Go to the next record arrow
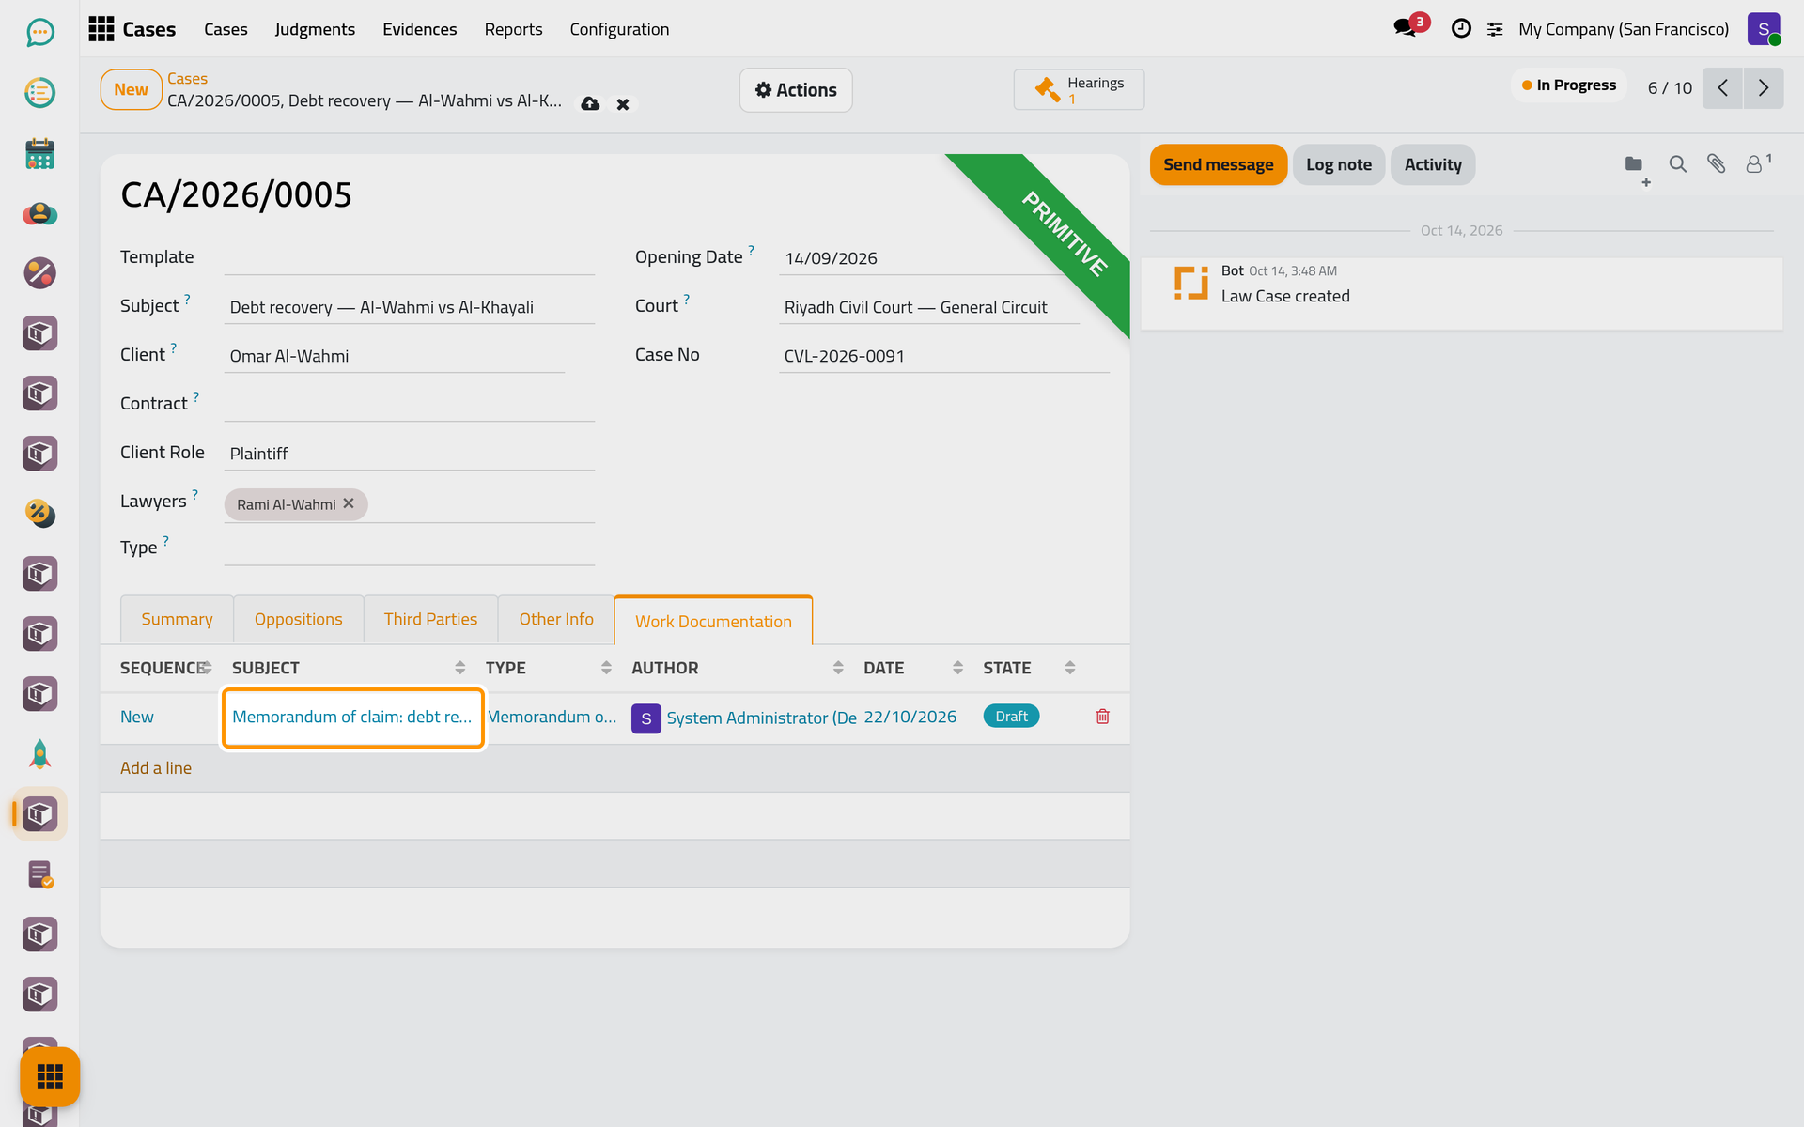Screen dimensions: 1804x1127 [1764, 88]
